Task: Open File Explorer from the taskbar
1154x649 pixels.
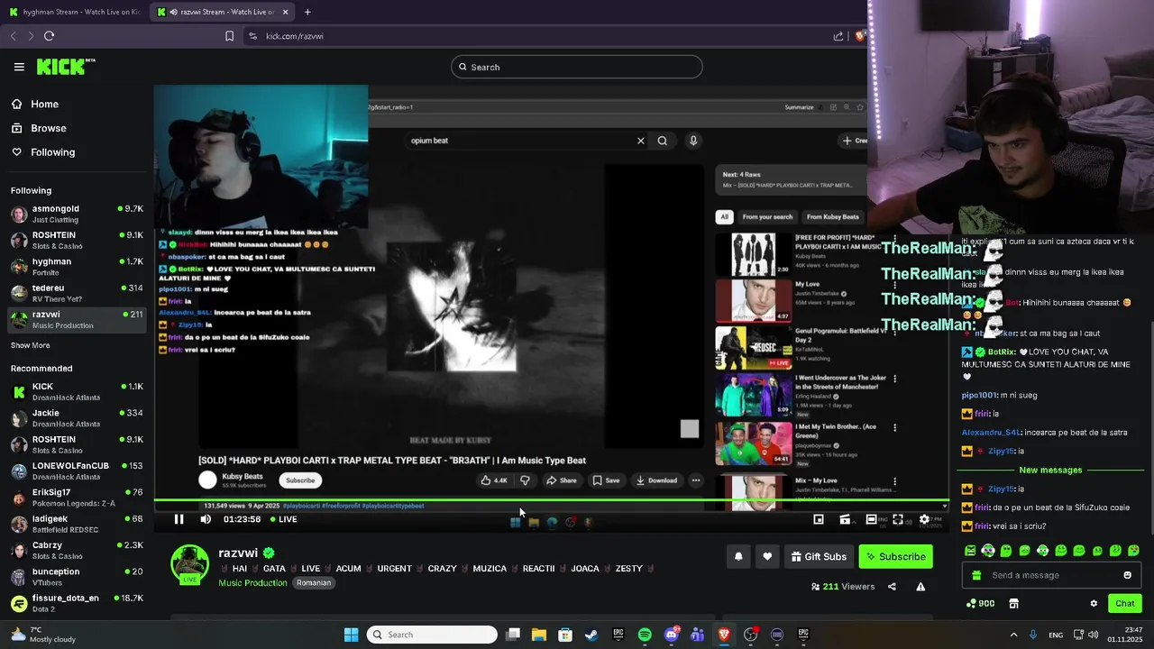Action: click(539, 635)
